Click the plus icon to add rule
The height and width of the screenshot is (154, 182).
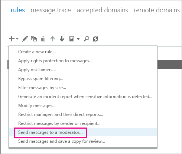coord(12,39)
